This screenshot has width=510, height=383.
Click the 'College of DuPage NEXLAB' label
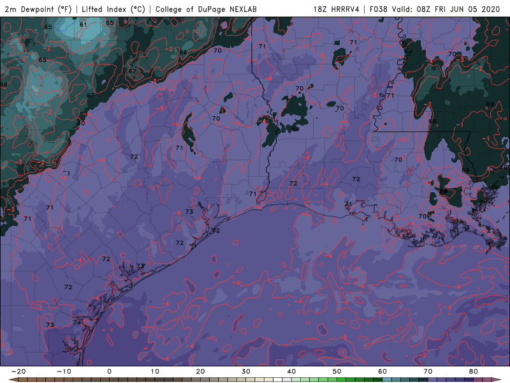tap(206, 9)
